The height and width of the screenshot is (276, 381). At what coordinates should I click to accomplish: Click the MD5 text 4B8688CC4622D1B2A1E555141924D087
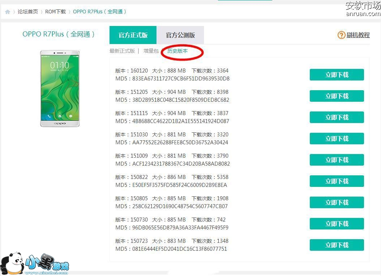[x=180, y=121]
